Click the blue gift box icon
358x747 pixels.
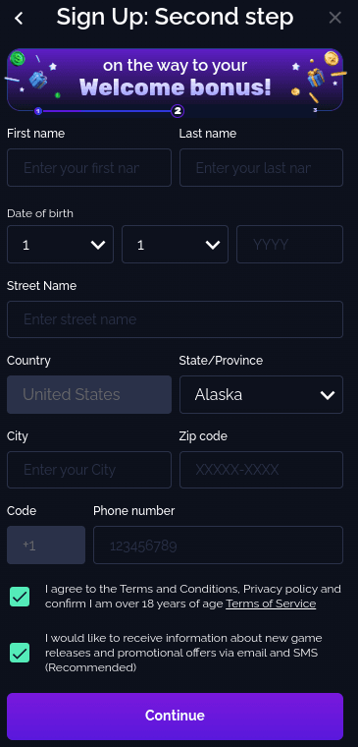pyautogui.click(x=38, y=79)
